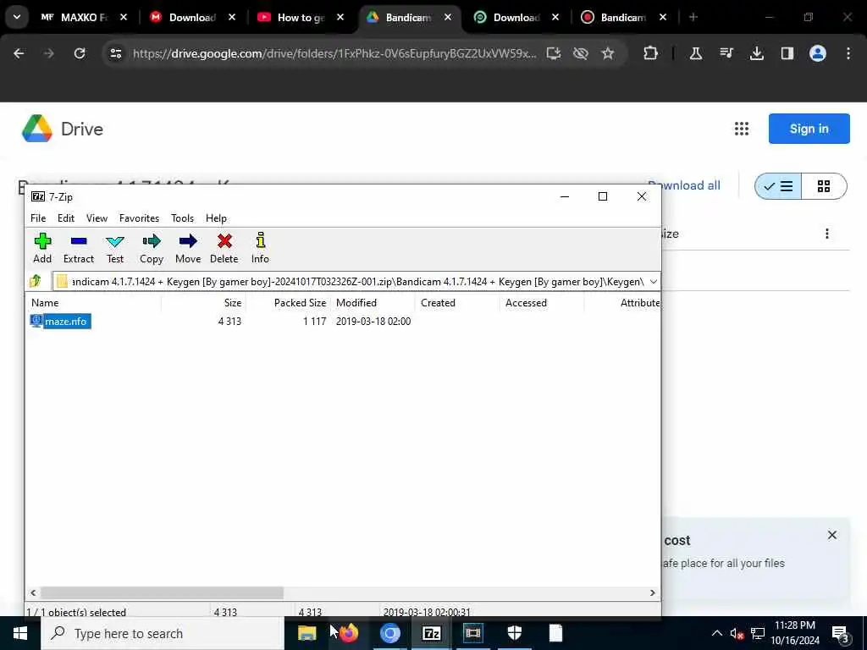Click the left scroll arrow in 7-Zip

coord(33,592)
